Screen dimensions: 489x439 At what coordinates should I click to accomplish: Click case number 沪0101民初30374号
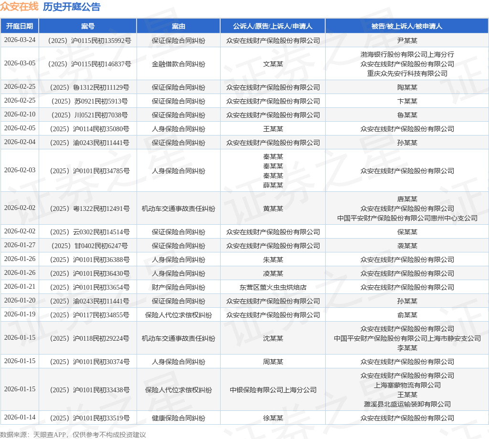(89, 362)
